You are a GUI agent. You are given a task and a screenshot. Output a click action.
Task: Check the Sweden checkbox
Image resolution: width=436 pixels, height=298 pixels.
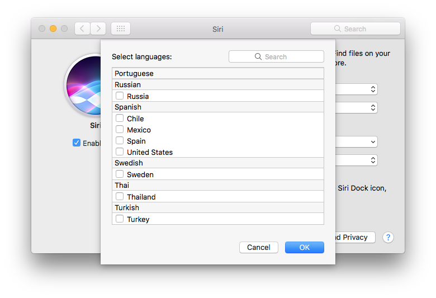point(120,174)
